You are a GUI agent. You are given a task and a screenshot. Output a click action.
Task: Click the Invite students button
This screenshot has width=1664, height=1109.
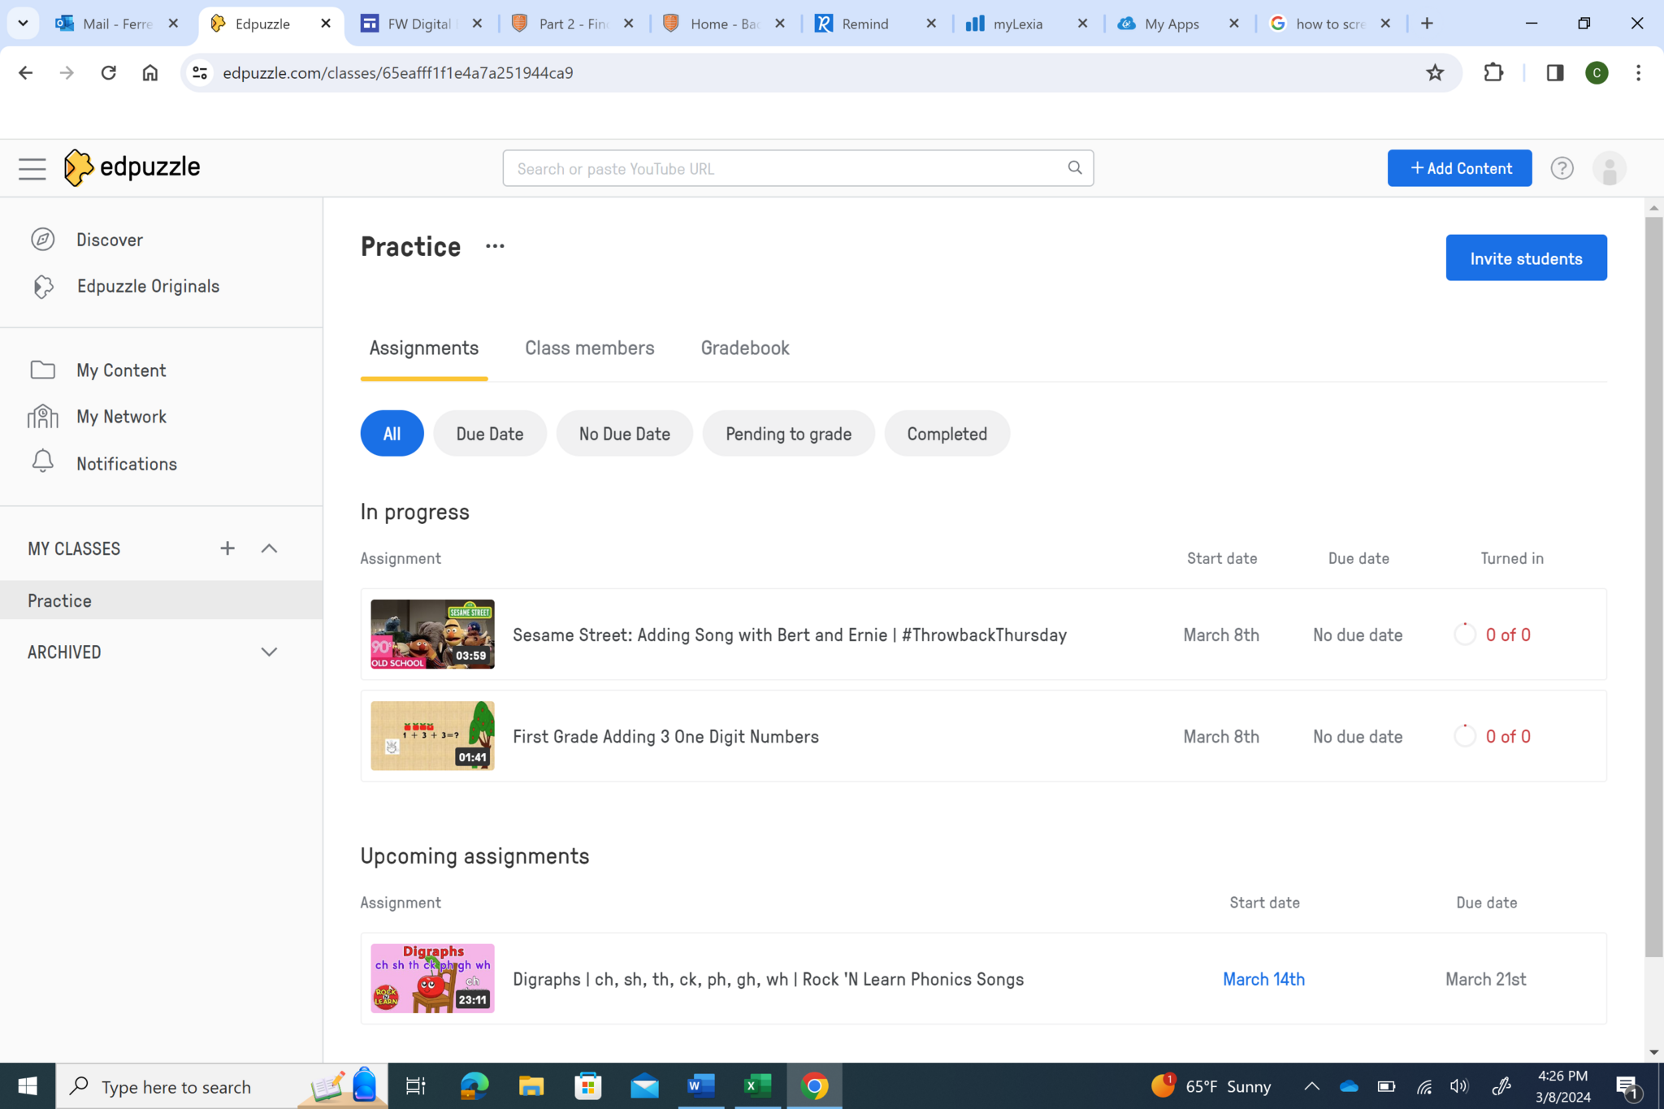(1525, 258)
